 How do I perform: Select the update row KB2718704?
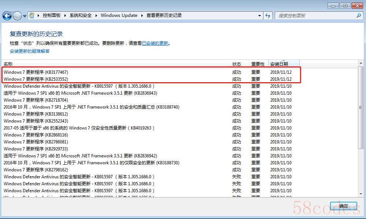(x=151, y=100)
